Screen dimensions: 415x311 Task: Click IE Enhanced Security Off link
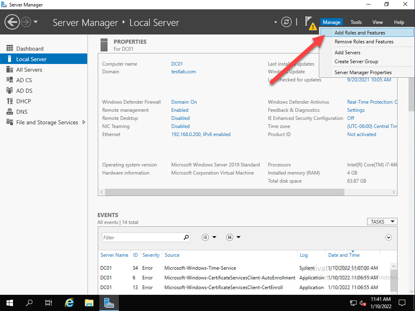coord(350,118)
